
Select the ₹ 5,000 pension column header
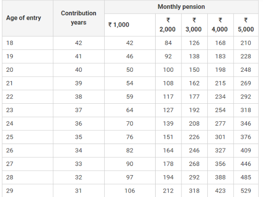pos(246,25)
